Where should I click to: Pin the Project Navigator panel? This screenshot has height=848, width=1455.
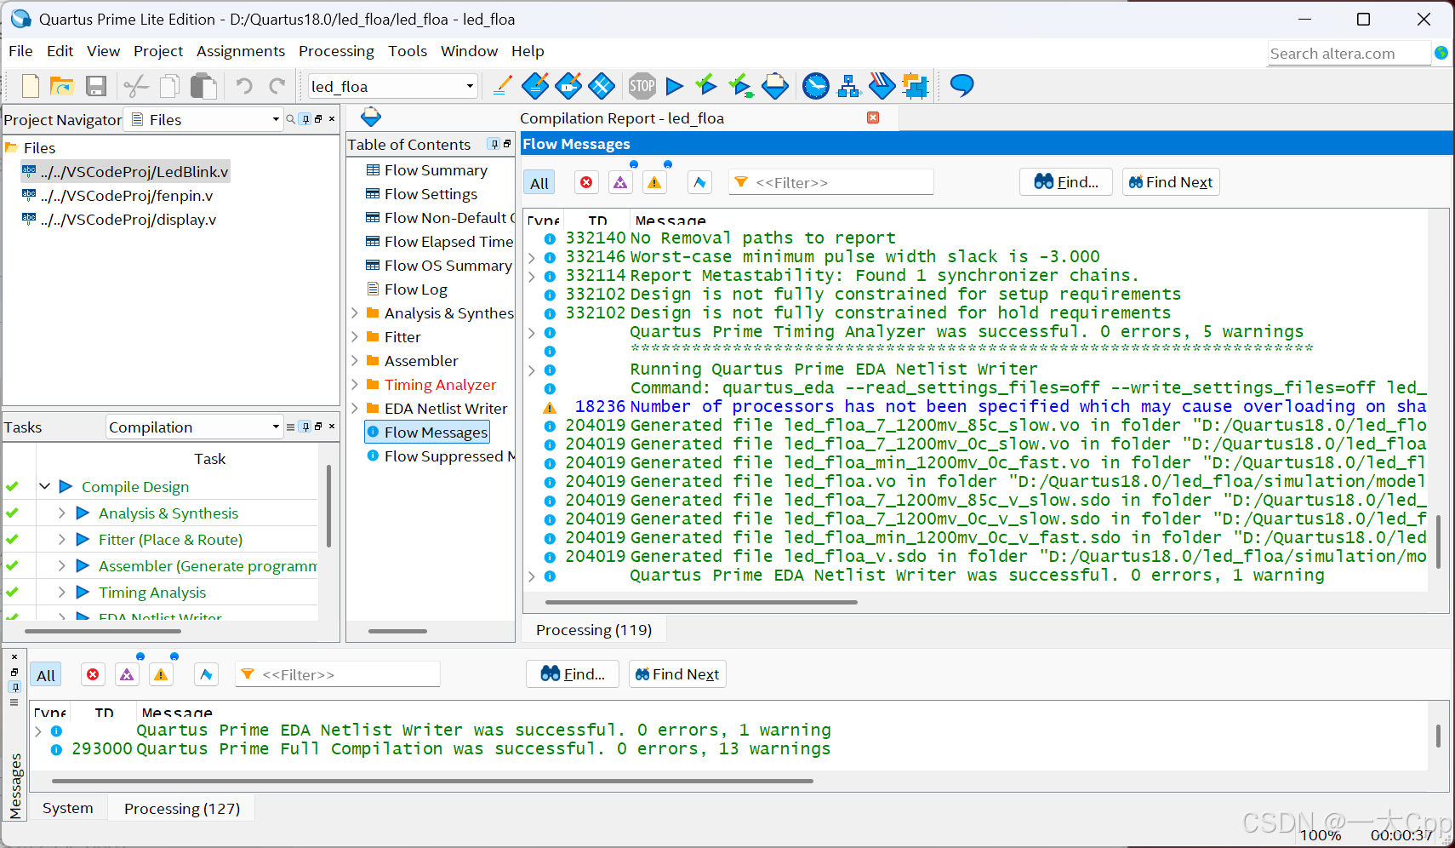tap(305, 119)
